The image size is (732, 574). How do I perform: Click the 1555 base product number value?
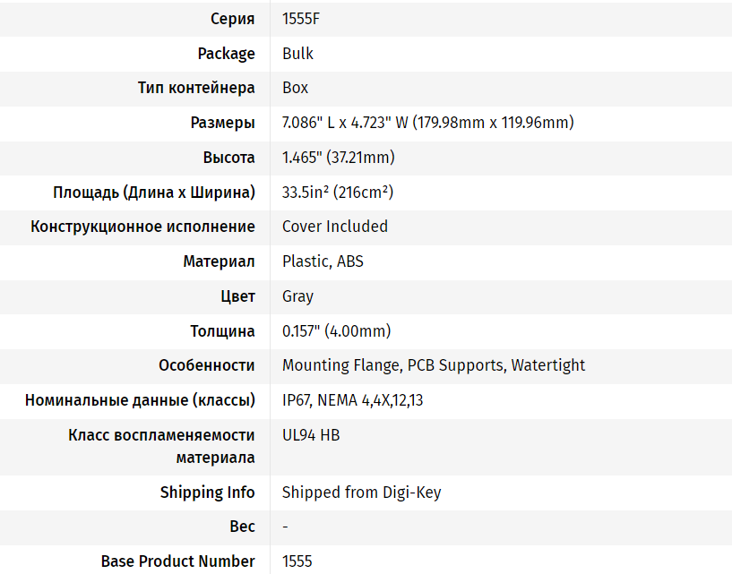click(x=297, y=561)
